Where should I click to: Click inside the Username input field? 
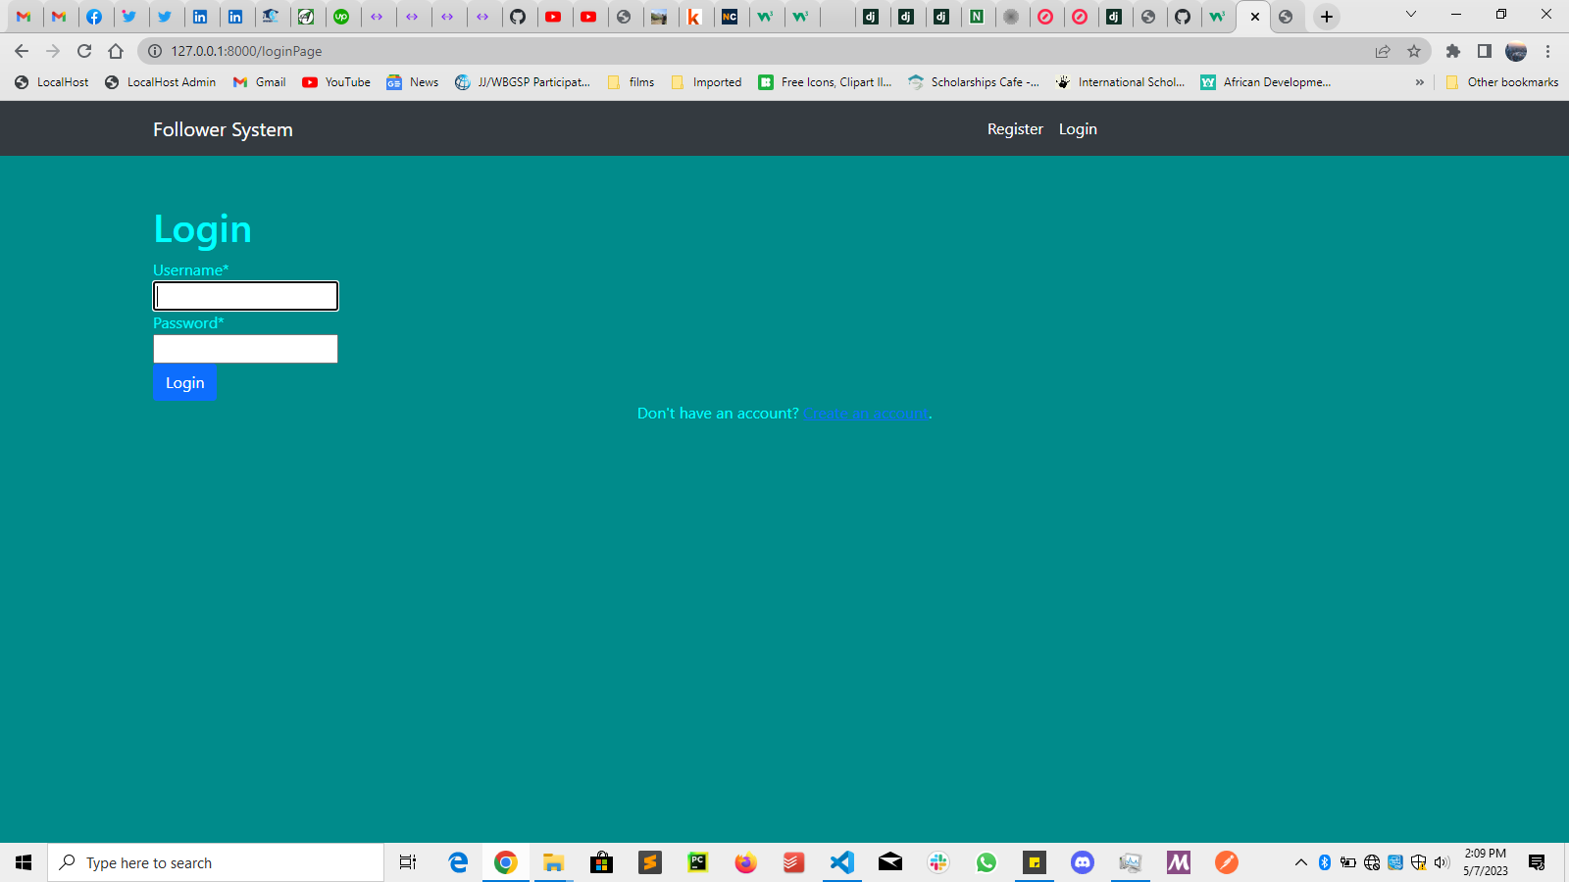[245, 295]
